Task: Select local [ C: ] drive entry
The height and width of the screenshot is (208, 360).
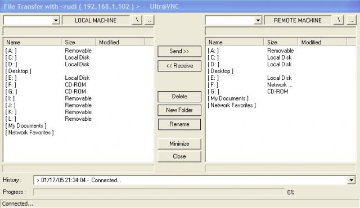Action: [x=11, y=57]
